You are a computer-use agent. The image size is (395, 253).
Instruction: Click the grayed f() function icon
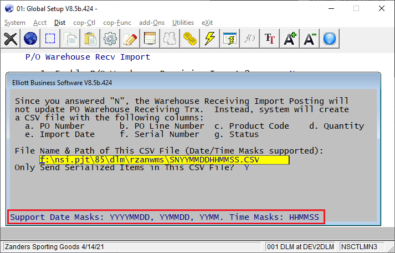pyautogui.click(x=249, y=39)
